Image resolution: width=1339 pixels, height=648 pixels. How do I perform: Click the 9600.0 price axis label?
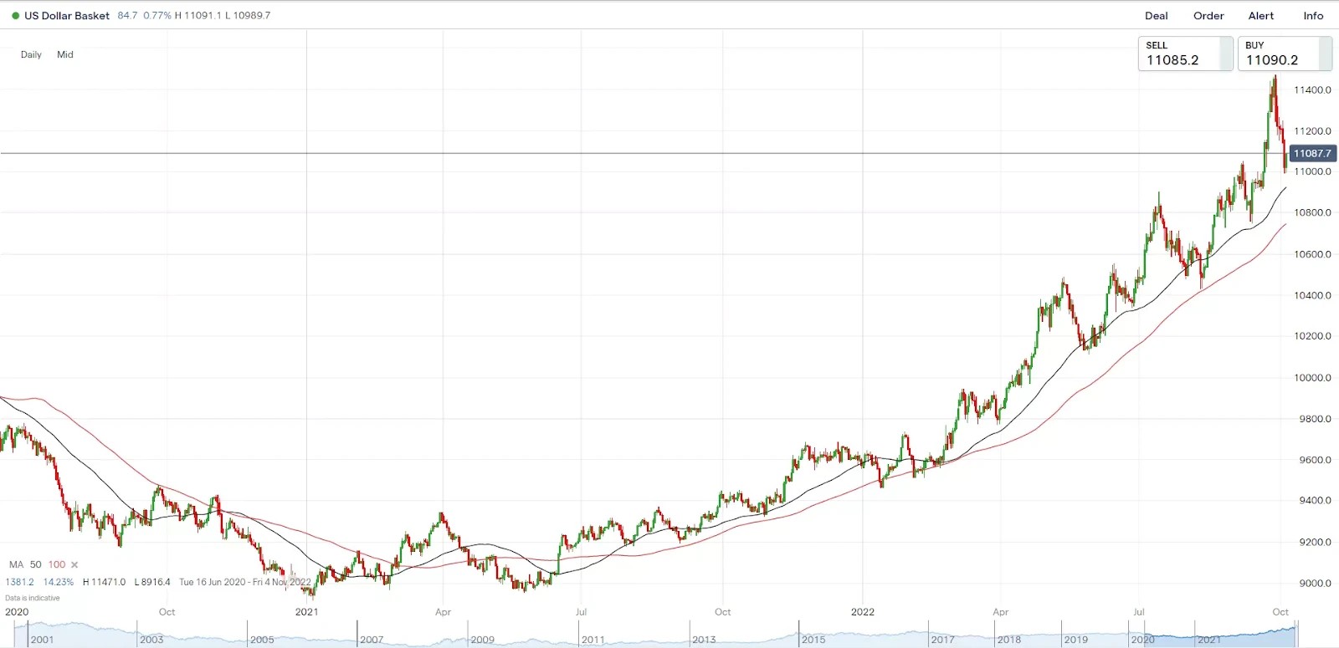tap(1315, 460)
